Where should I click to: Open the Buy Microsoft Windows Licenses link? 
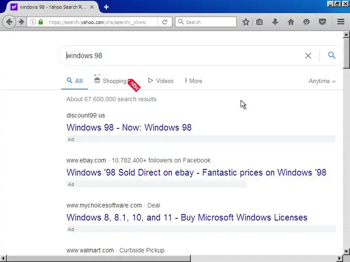187,217
